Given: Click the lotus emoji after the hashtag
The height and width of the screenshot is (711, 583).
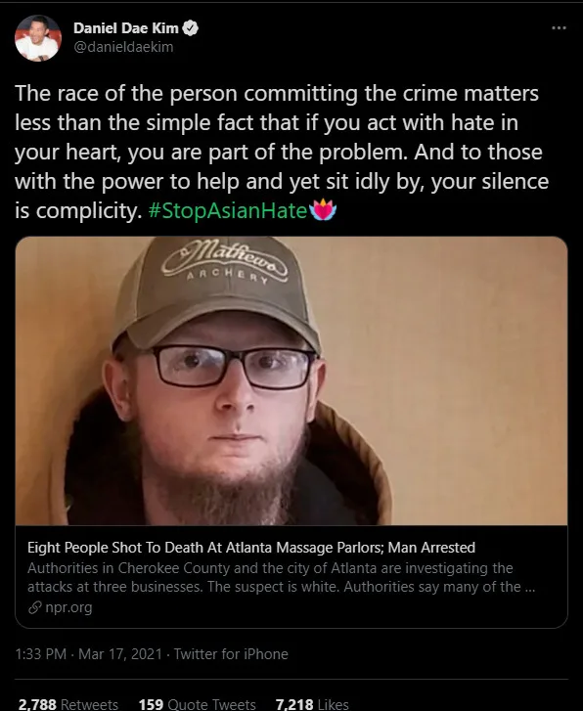Looking at the screenshot, I should pyautogui.click(x=323, y=210).
